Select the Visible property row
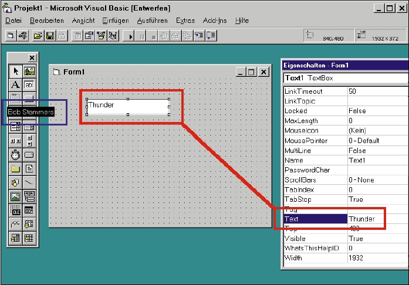Viewport: 409px width, 285px height. click(x=346, y=239)
